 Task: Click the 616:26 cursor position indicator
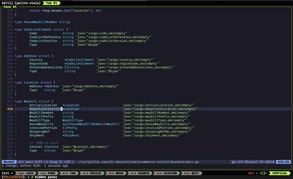click(x=283, y=162)
